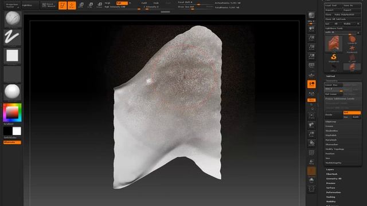Toggle Perspective view in right shelf

coord(311,65)
